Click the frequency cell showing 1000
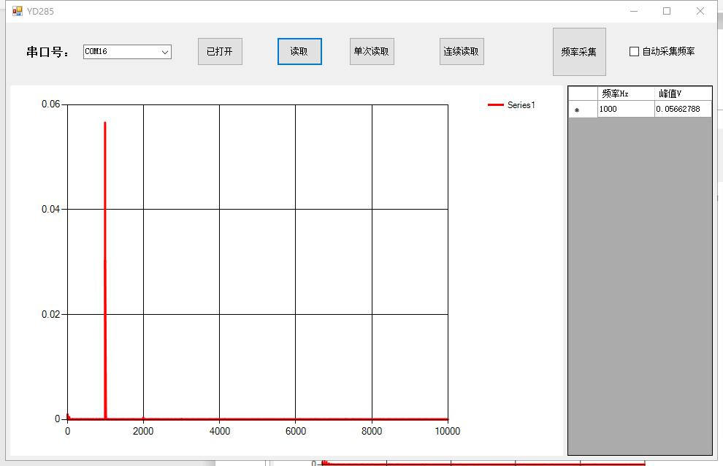 [626, 109]
